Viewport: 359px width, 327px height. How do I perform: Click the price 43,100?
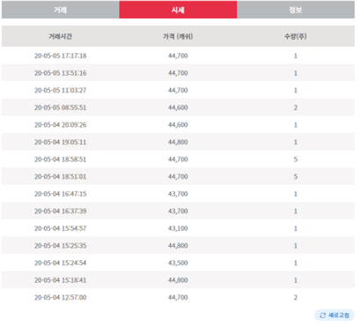click(178, 228)
